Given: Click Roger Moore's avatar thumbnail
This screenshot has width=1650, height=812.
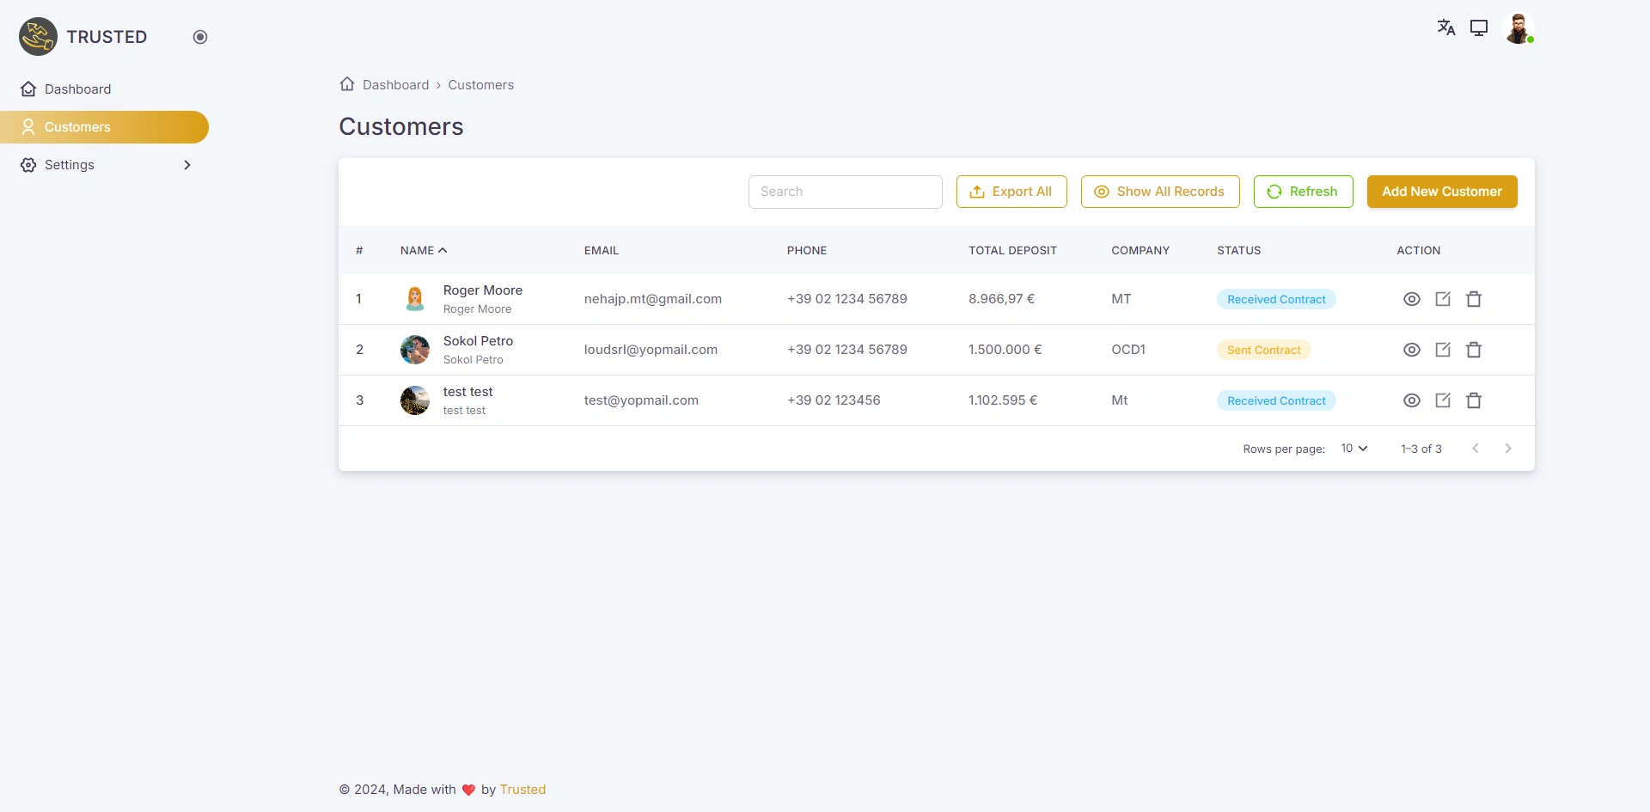Looking at the screenshot, I should pyautogui.click(x=415, y=299).
